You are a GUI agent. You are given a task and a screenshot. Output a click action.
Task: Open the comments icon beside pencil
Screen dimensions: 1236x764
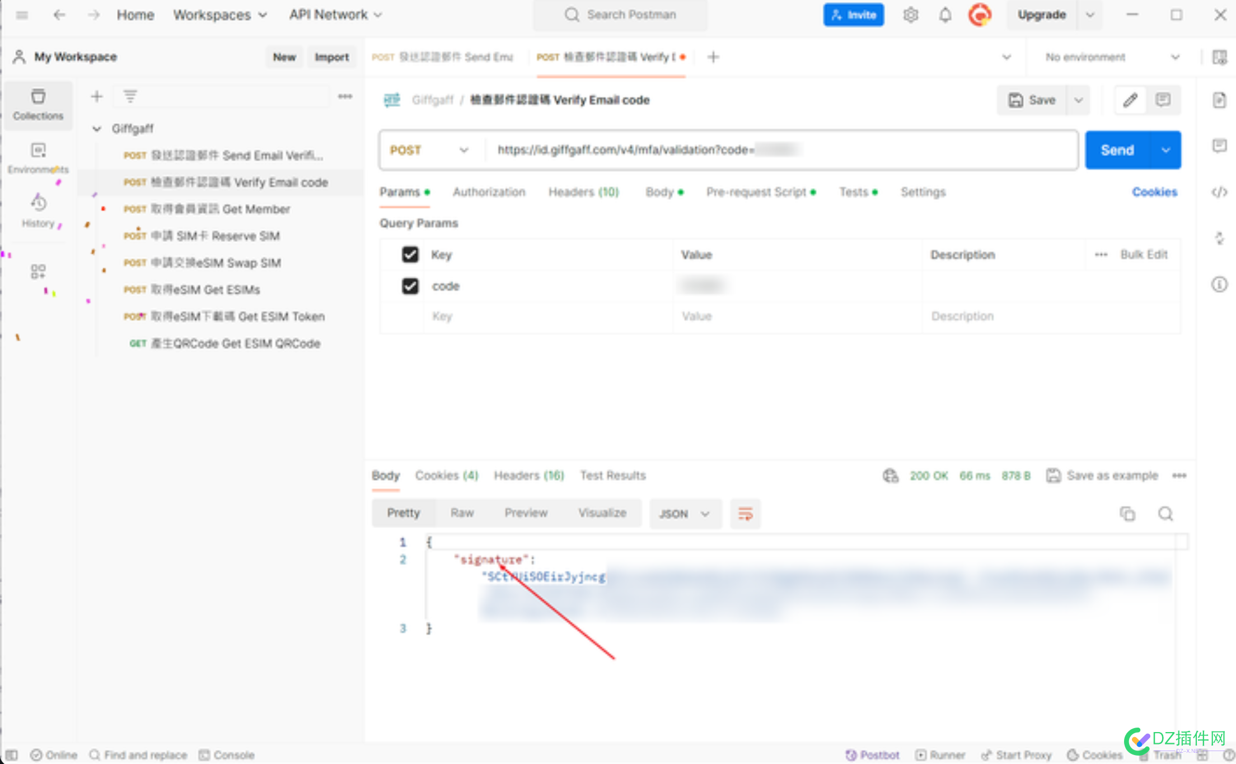coord(1163,100)
